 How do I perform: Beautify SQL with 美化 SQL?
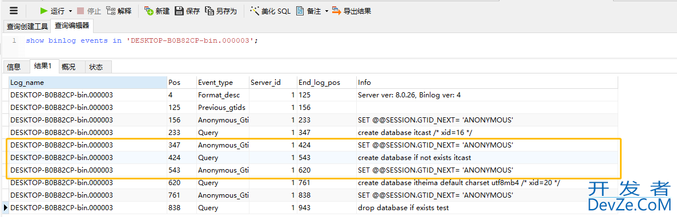(x=270, y=11)
